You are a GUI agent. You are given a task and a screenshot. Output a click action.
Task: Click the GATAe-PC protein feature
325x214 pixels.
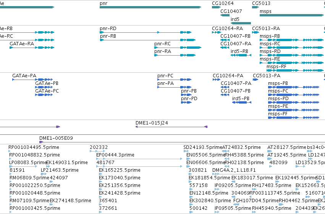coord(44,95)
